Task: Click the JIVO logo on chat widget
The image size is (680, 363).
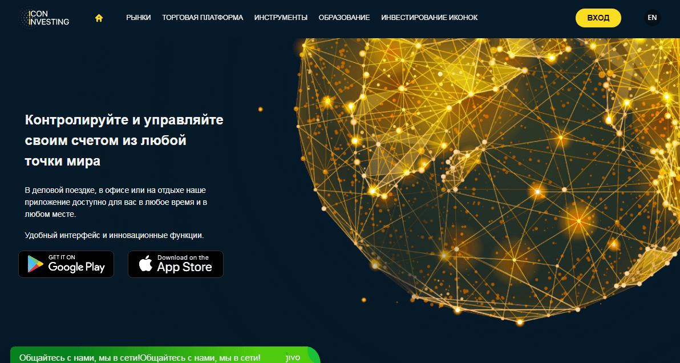Action: tap(292, 358)
